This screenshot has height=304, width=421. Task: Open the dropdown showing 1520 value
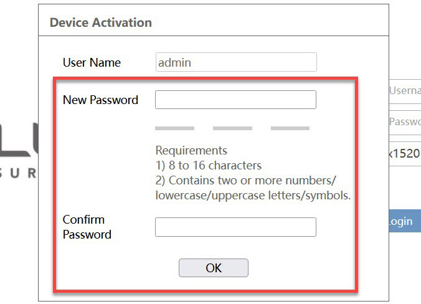click(405, 153)
